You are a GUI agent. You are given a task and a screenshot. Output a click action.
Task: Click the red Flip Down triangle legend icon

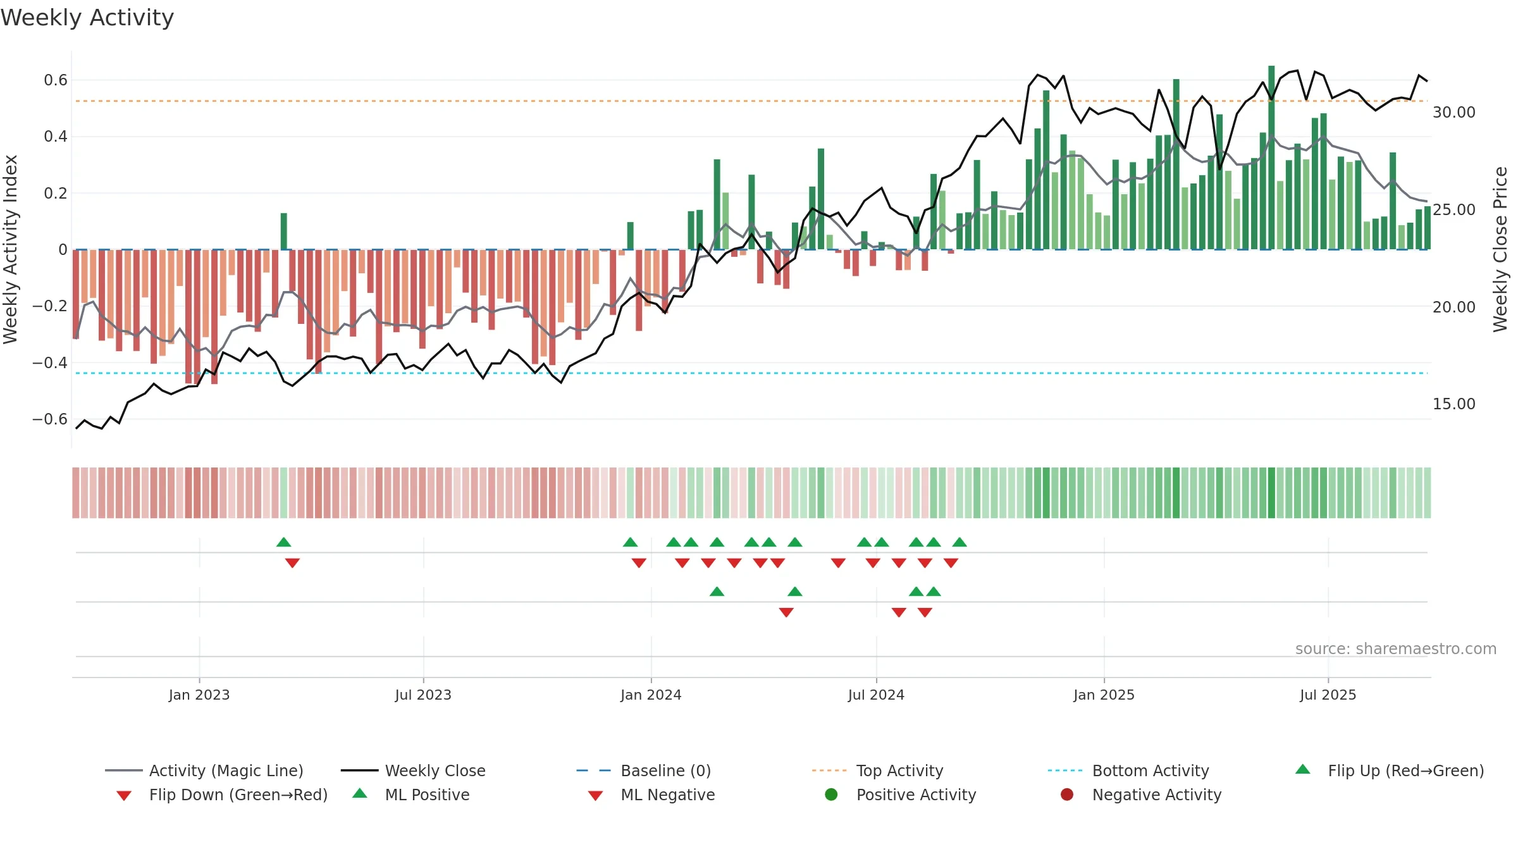click(124, 796)
